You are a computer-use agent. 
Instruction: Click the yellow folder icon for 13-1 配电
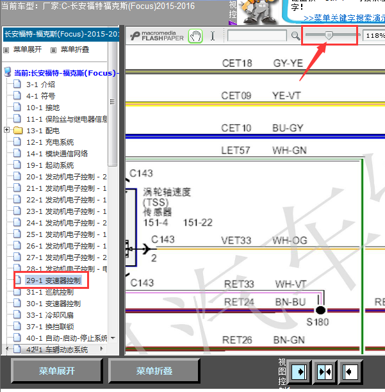pyautogui.click(x=18, y=130)
